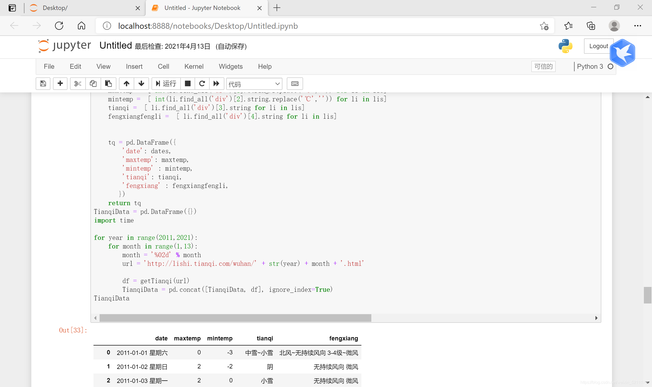652x387 pixels.
Task: Save the notebook with the floppy icon
Action: pyautogui.click(x=43, y=84)
